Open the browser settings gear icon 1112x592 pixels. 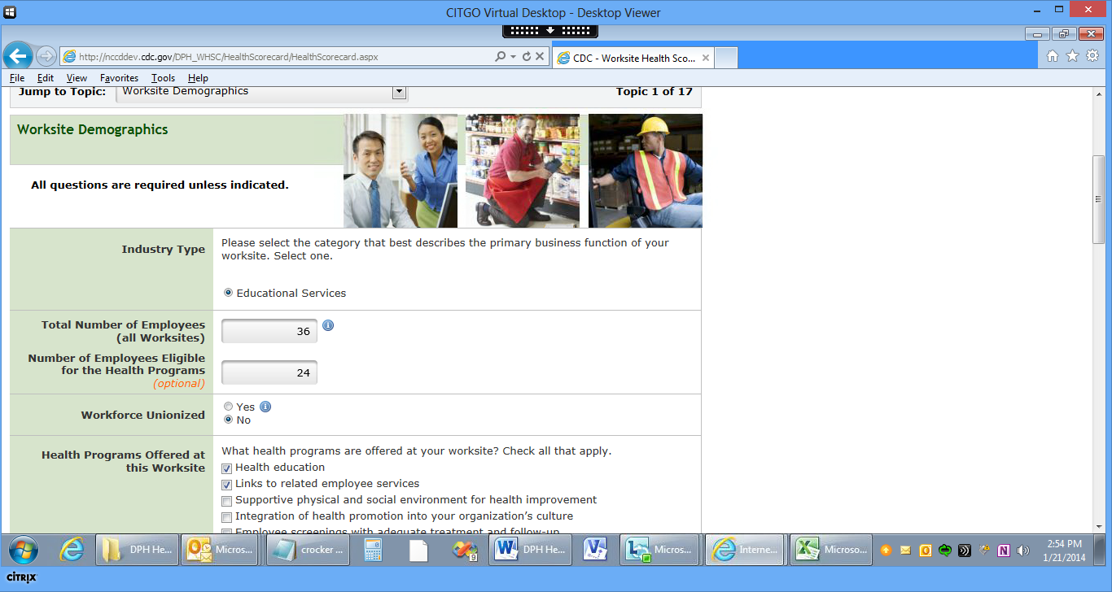1092,56
